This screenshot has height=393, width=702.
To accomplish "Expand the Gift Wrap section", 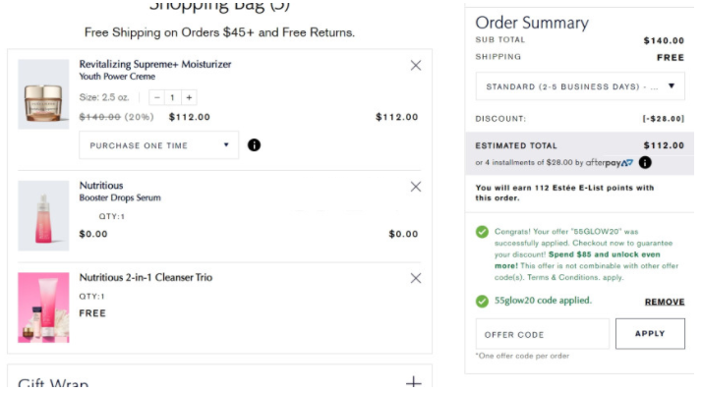I will [x=413, y=383].
